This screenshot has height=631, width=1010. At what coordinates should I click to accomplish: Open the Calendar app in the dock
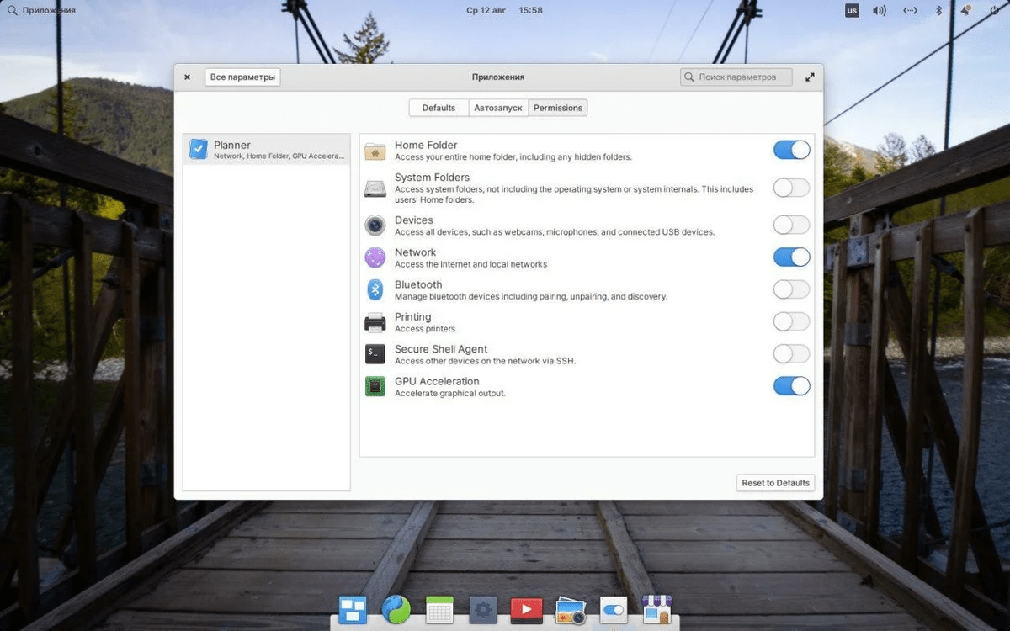tap(439, 610)
